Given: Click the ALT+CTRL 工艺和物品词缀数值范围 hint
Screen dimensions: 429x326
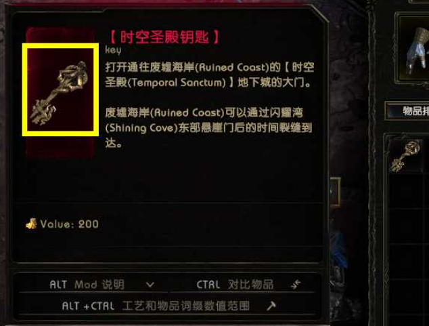Looking at the screenshot, I should click(156, 306).
